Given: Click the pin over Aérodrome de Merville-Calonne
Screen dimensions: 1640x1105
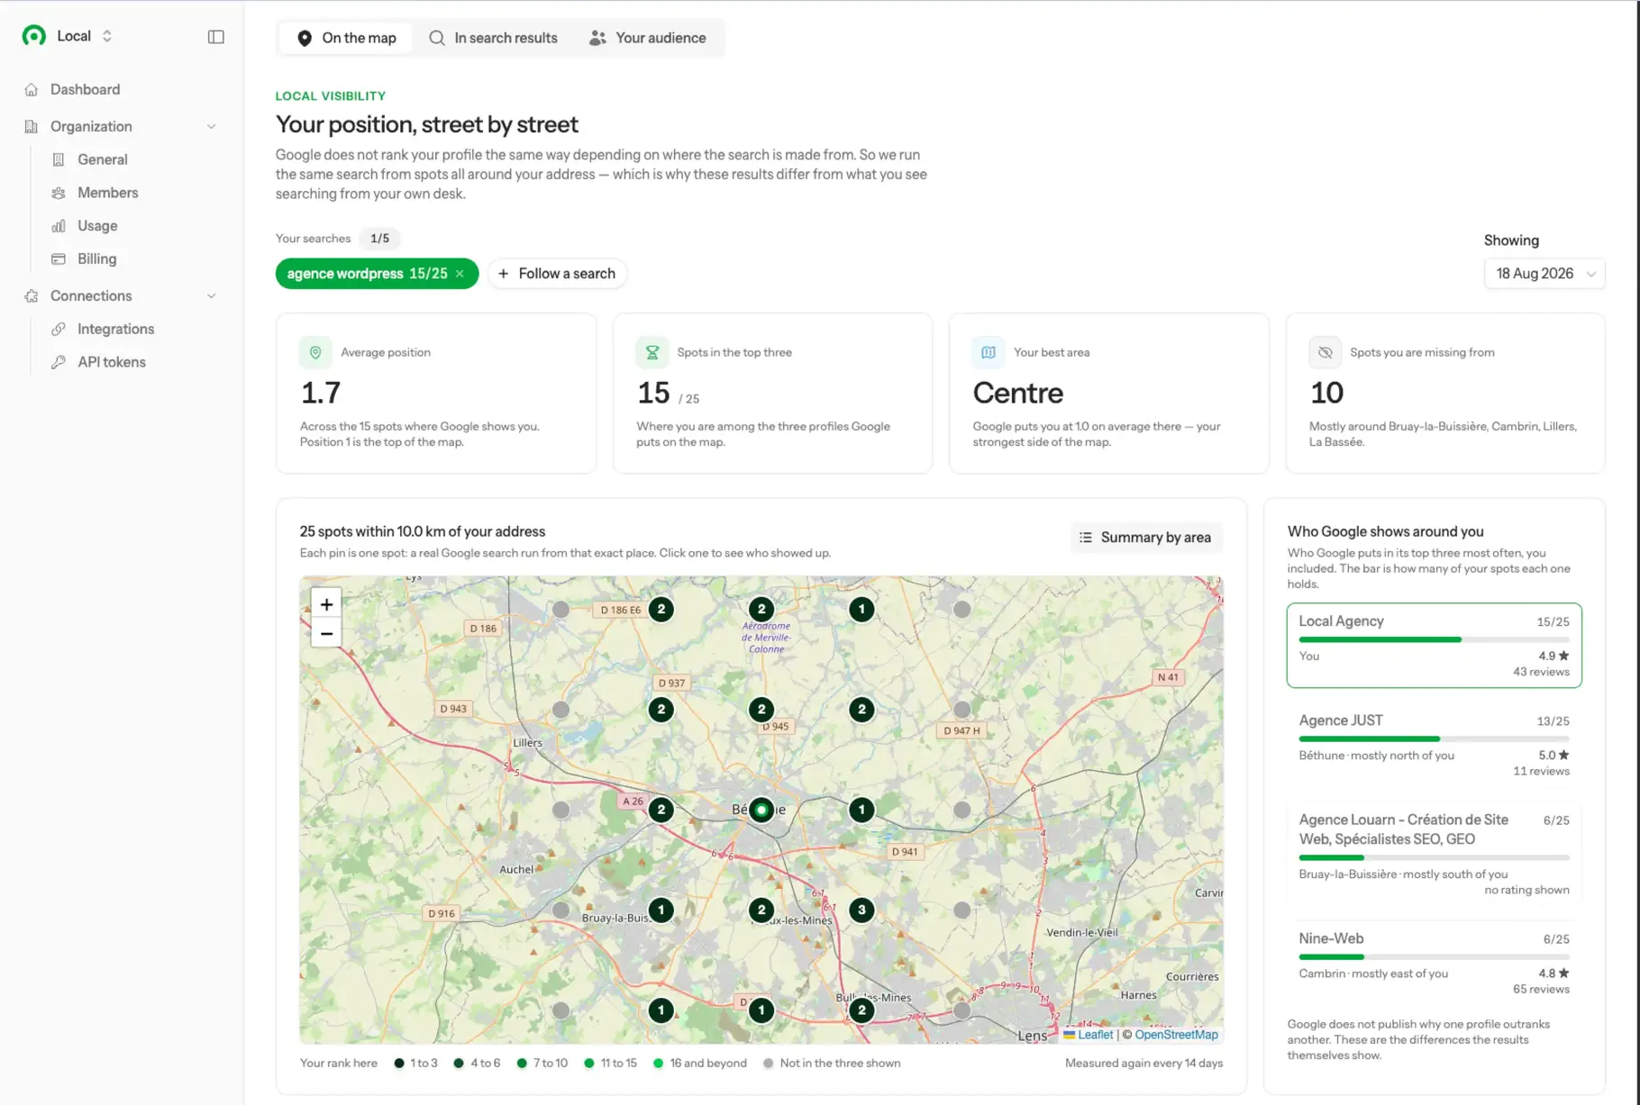Looking at the screenshot, I should tap(761, 610).
